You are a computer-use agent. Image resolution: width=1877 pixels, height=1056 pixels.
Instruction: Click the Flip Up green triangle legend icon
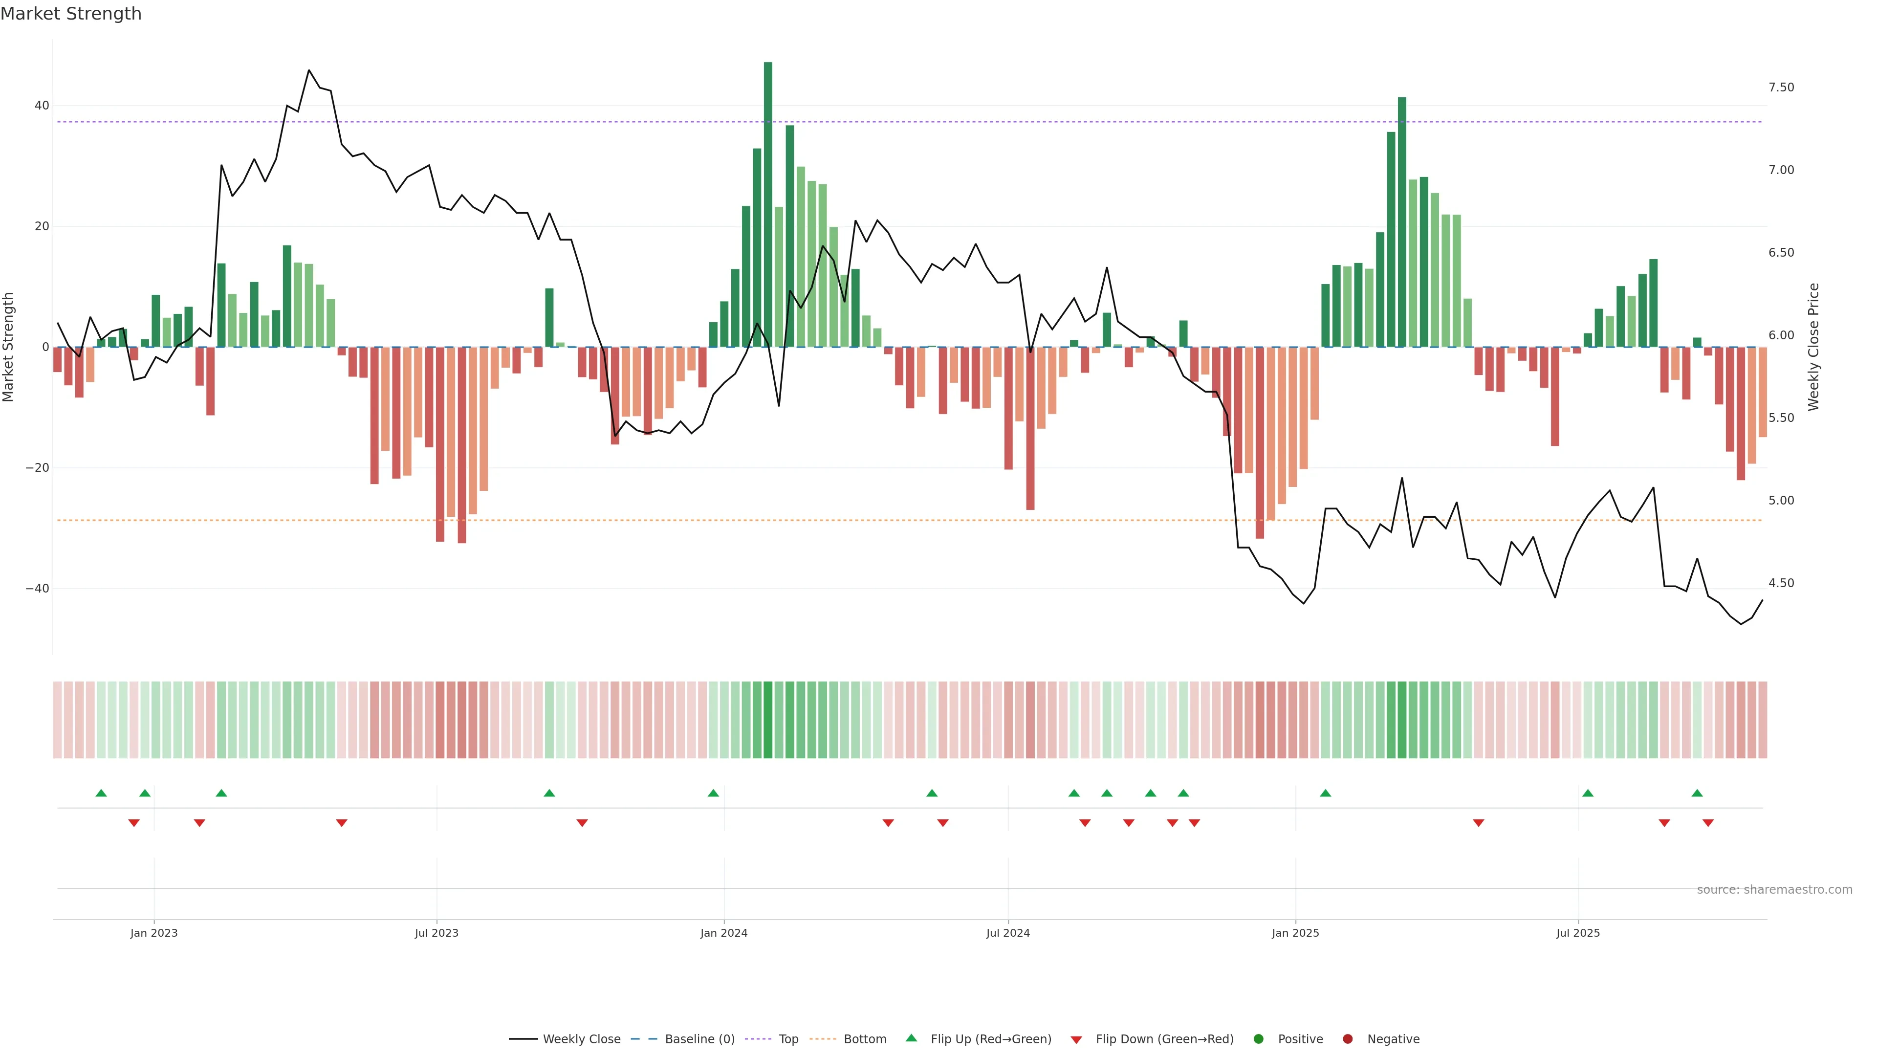[911, 1038]
